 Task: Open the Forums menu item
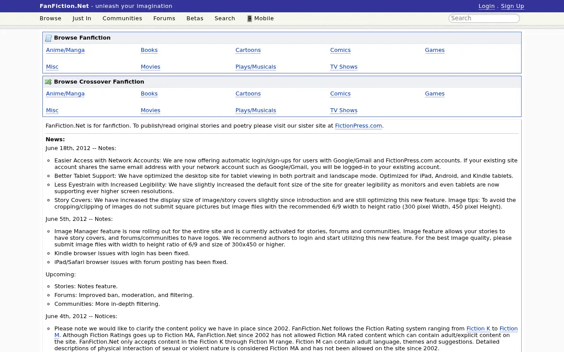tap(164, 18)
